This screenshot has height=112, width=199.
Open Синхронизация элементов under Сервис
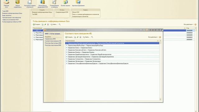(x=80, y=16)
